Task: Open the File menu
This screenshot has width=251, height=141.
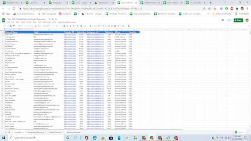Action: (x=8, y=22)
